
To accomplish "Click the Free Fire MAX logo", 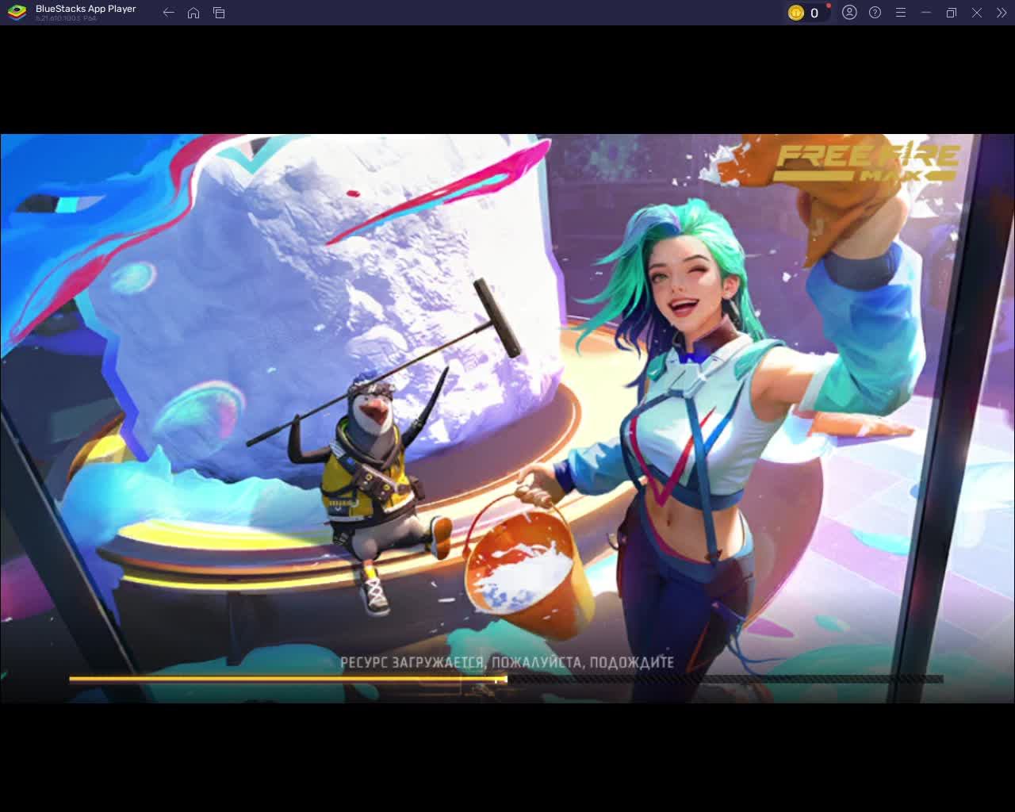I will click(867, 163).
